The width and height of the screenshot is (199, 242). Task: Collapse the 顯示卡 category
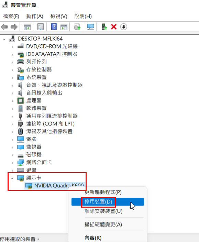tap(12, 178)
